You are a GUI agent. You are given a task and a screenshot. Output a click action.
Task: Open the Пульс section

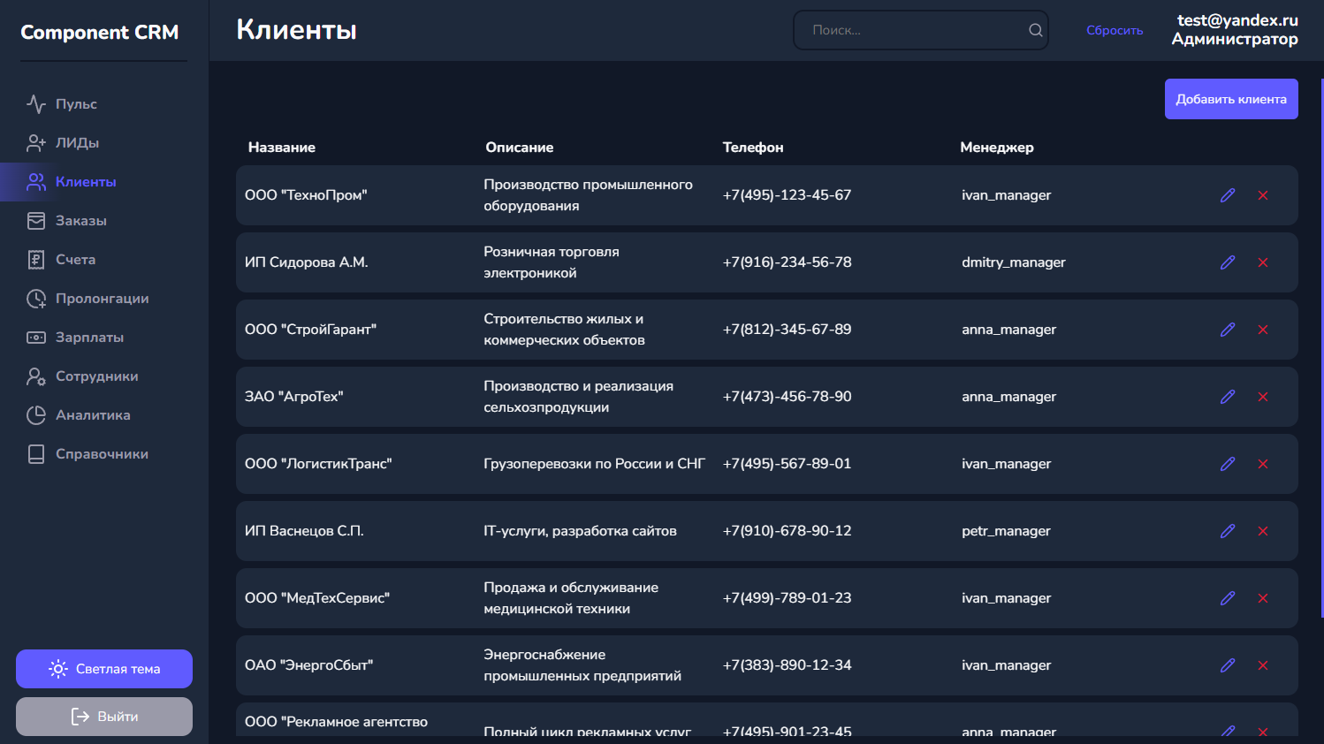point(76,104)
